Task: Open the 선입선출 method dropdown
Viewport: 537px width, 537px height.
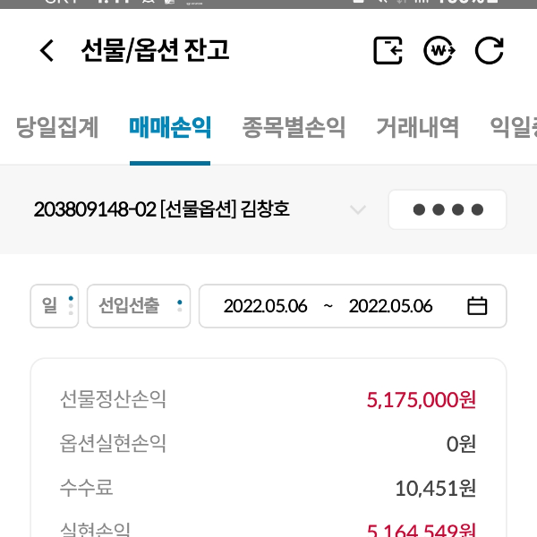Action: 139,306
